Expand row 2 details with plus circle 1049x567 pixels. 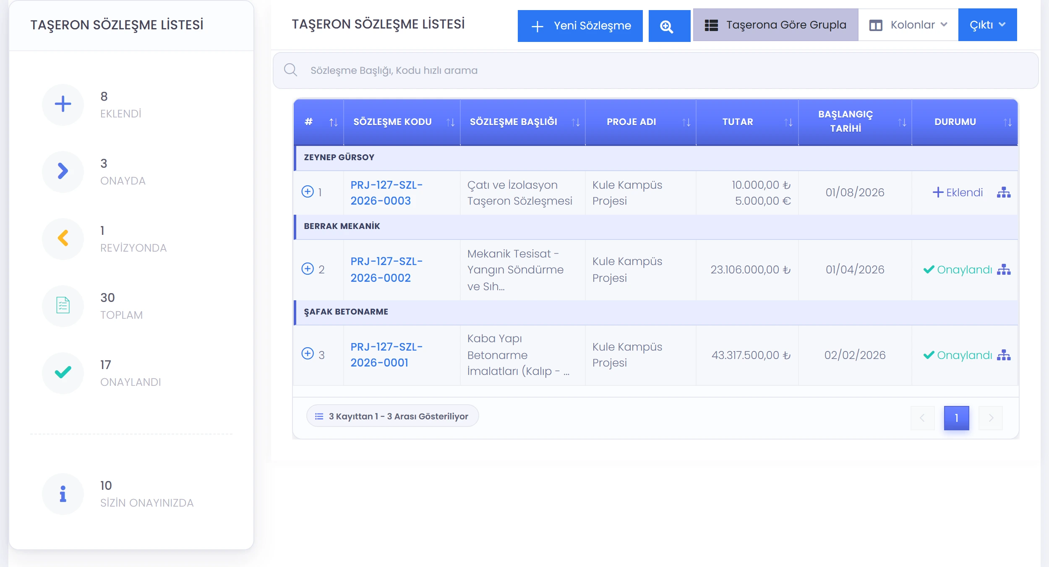tap(308, 269)
